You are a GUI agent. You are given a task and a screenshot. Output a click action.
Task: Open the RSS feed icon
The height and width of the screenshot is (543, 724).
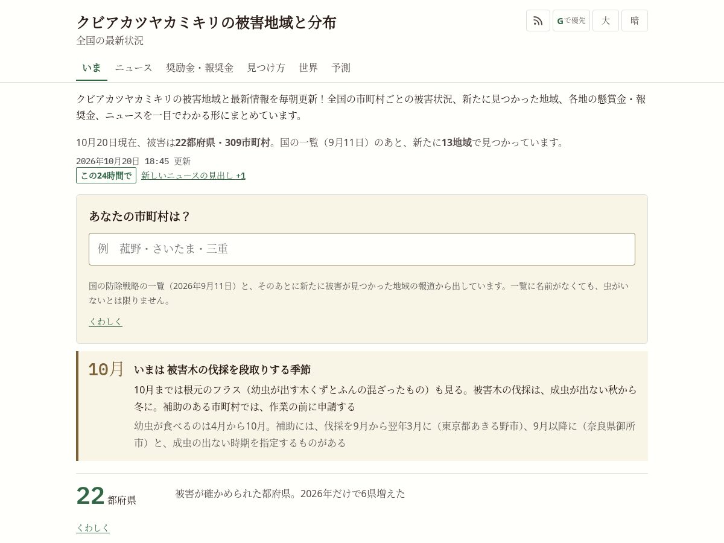[x=538, y=21]
